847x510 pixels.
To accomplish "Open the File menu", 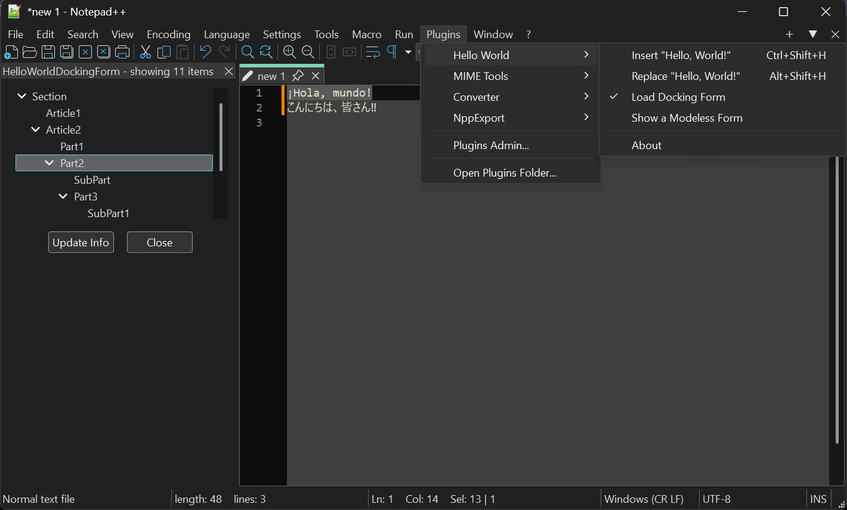I will (x=16, y=35).
